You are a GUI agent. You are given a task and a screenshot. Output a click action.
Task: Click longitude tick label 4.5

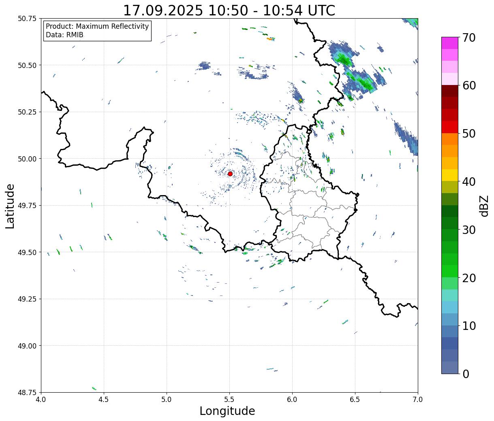[x=104, y=400]
